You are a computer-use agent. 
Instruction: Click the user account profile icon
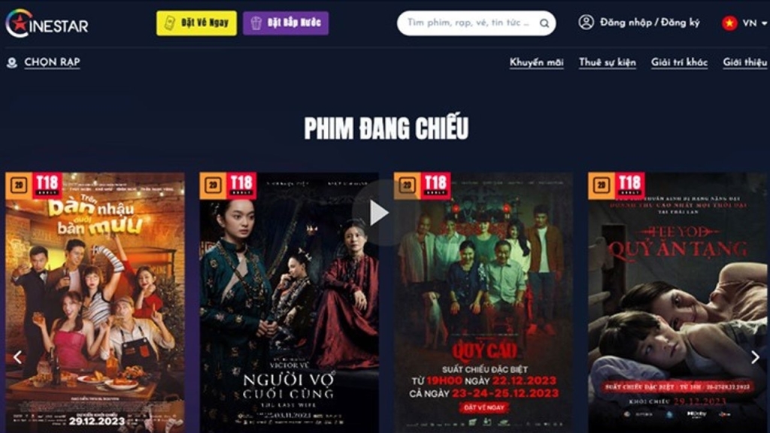[586, 22]
